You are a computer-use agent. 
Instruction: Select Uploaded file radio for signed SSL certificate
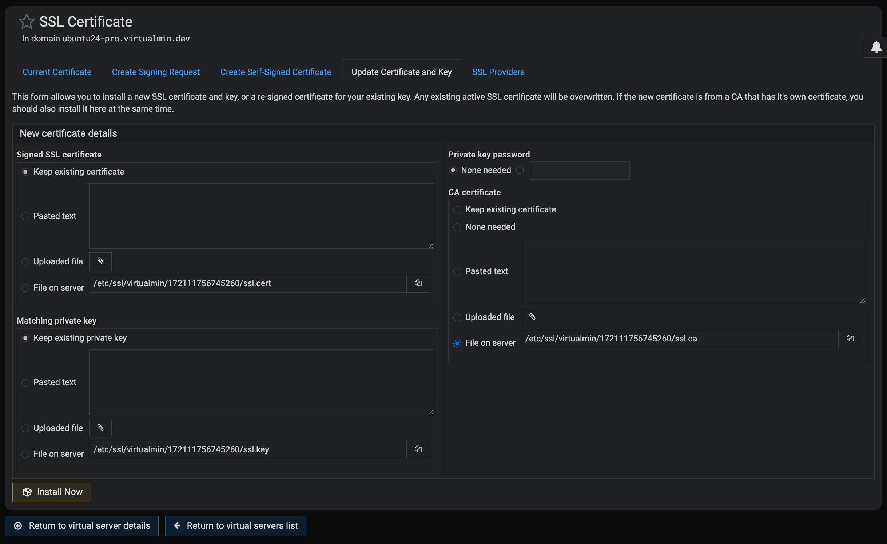(x=25, y=262)
